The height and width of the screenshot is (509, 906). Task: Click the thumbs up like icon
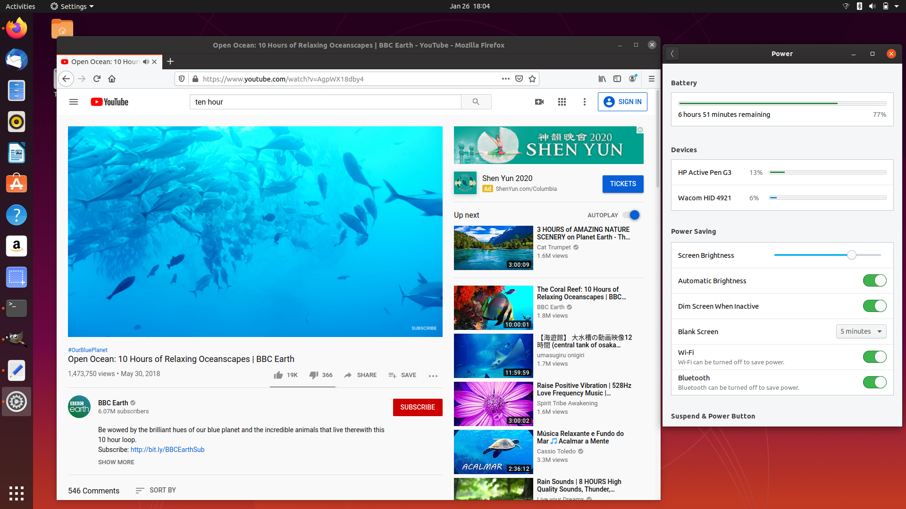coord(278,375)
